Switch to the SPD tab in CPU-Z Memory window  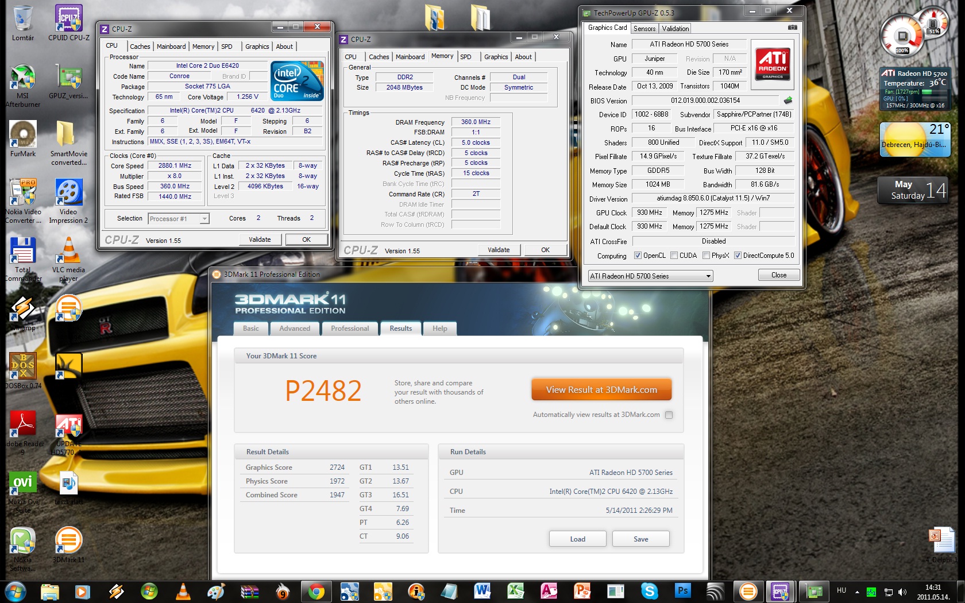click(466, 57)
